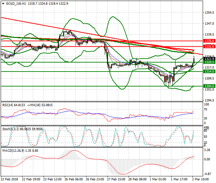216x183 pixels.
Task: Click the MACD scale value 0.00
Action: point(207,159)
